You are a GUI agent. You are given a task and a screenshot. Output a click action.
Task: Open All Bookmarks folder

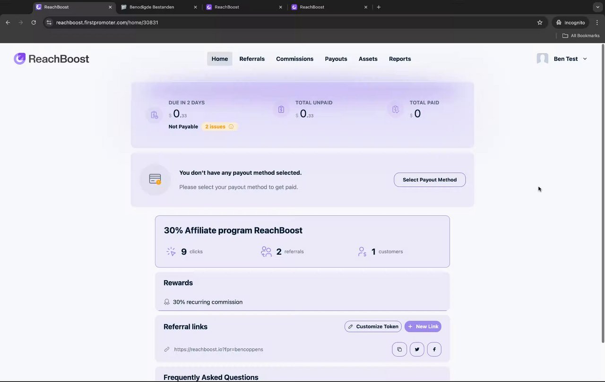[x=581, y=35]
